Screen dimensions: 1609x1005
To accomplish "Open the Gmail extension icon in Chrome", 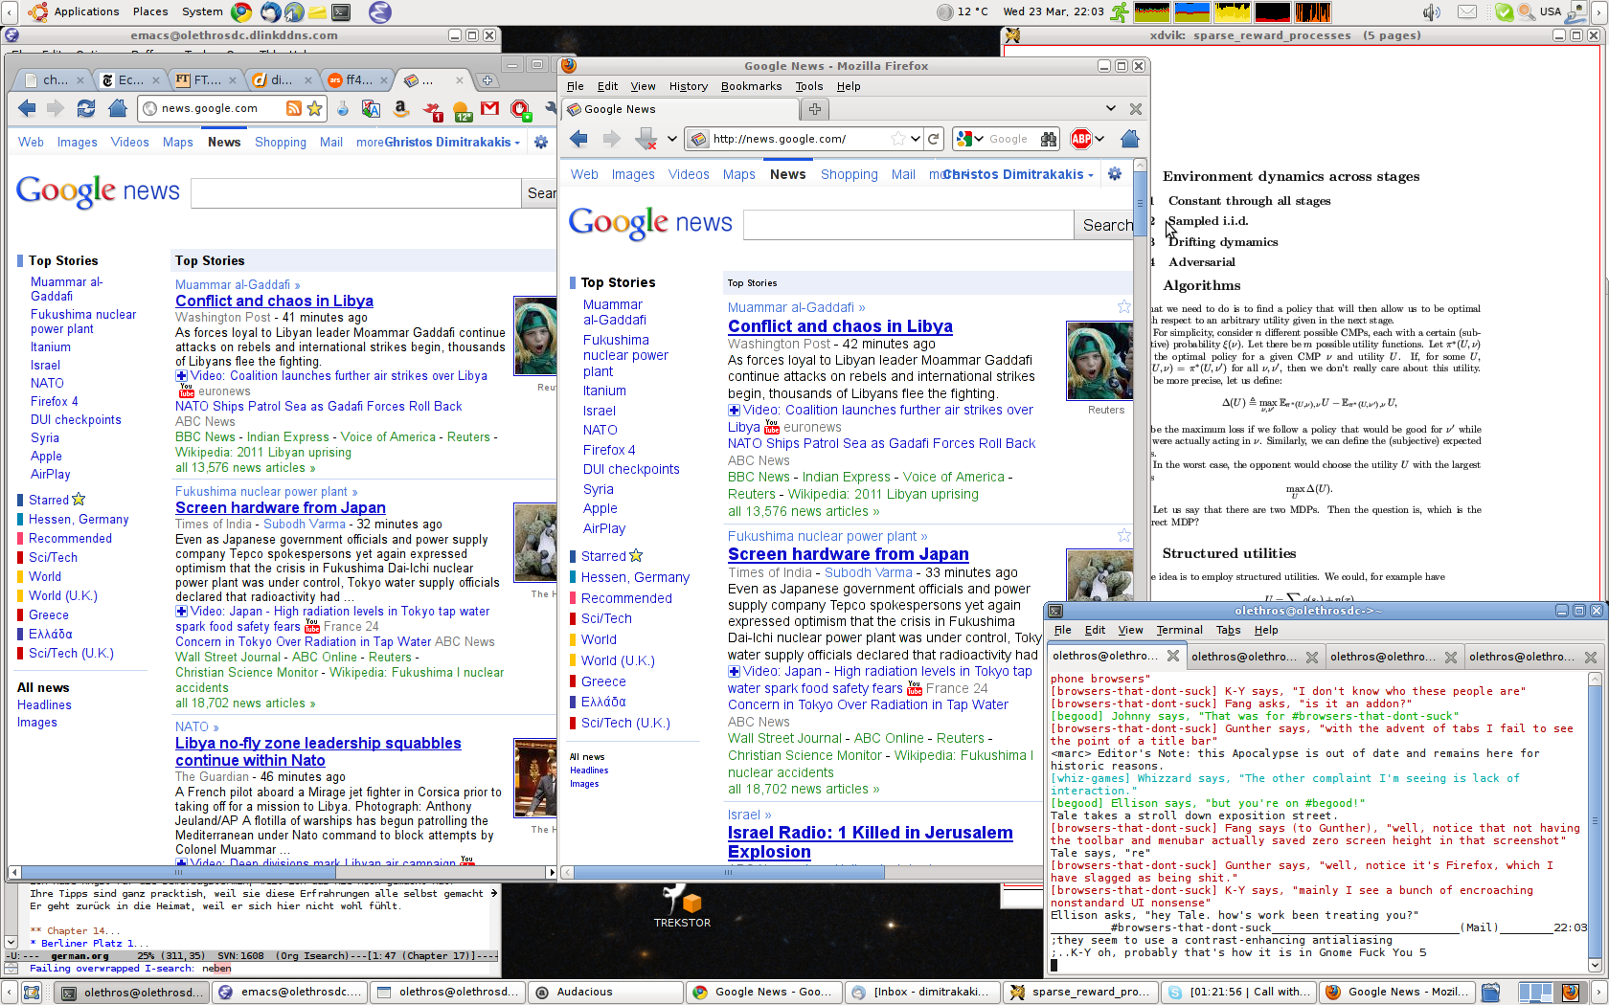I will coord(490,109).
